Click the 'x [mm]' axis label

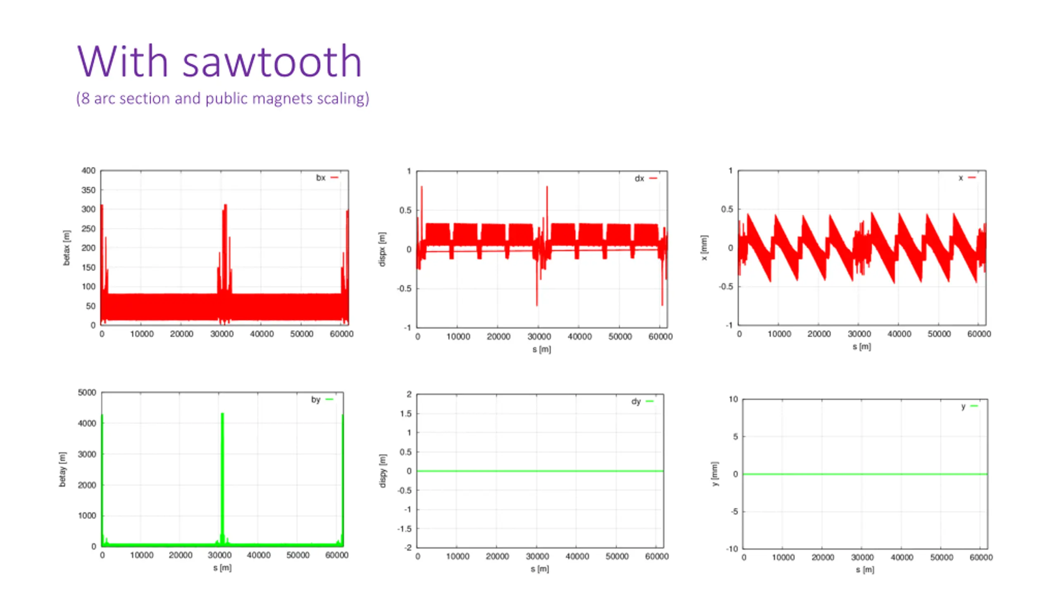click(x=704, y=248)
